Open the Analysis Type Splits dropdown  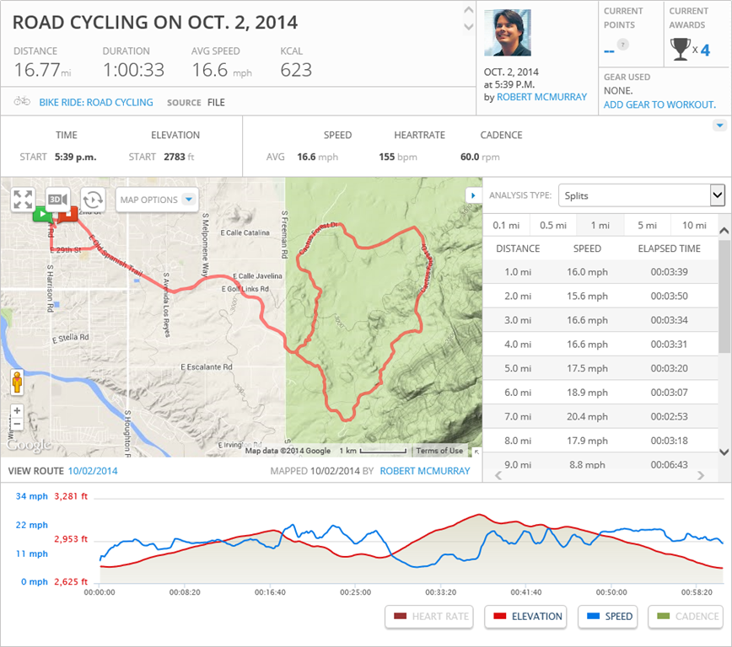pyautogui.click(x=641, y=195)
